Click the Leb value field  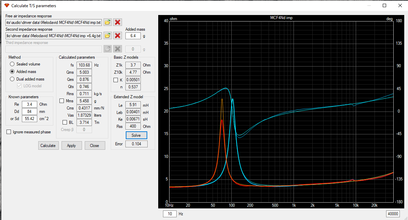coord(133,112)
